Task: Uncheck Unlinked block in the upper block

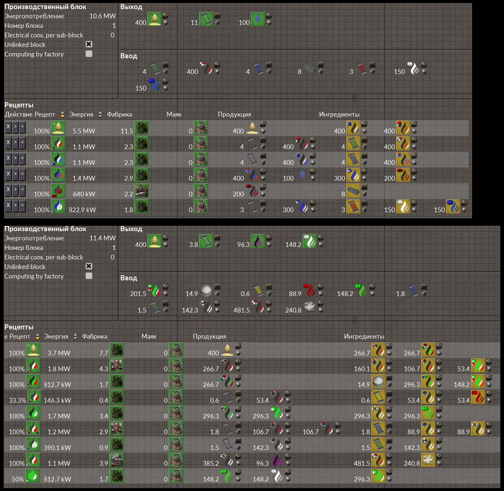Action: (89, 44)
